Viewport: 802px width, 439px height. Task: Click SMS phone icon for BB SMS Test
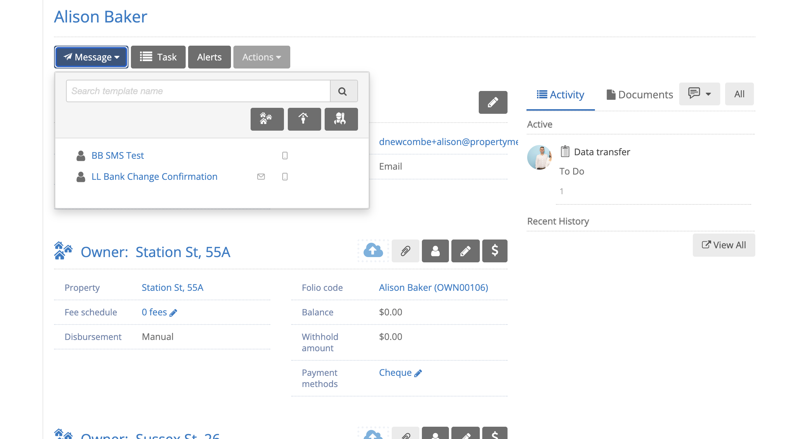click(285, 156)
